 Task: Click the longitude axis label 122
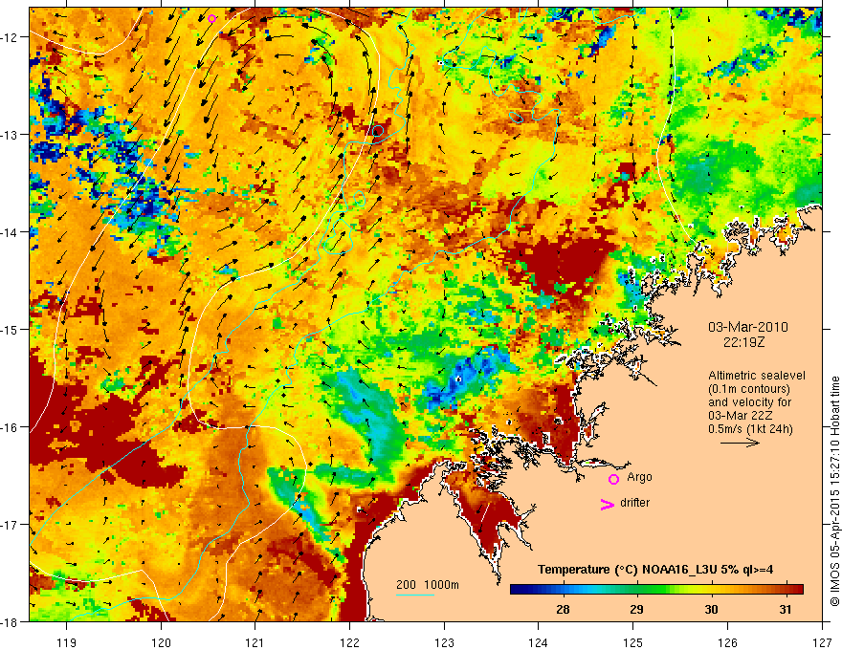coord(349,642)
